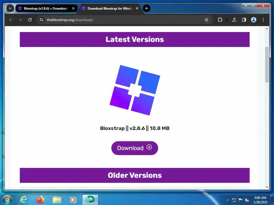Open the Chrome three-dot menu
The height and width of the screenshot is (205, 274).
click(263, 20)
